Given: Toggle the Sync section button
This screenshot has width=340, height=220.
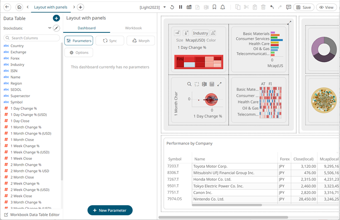Looking at the screenshot, I should tap(110, 41).
